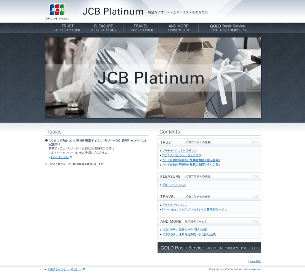Click the Topics section heading
This screenshot has height=275, width=305.
[x=54, y=132]
